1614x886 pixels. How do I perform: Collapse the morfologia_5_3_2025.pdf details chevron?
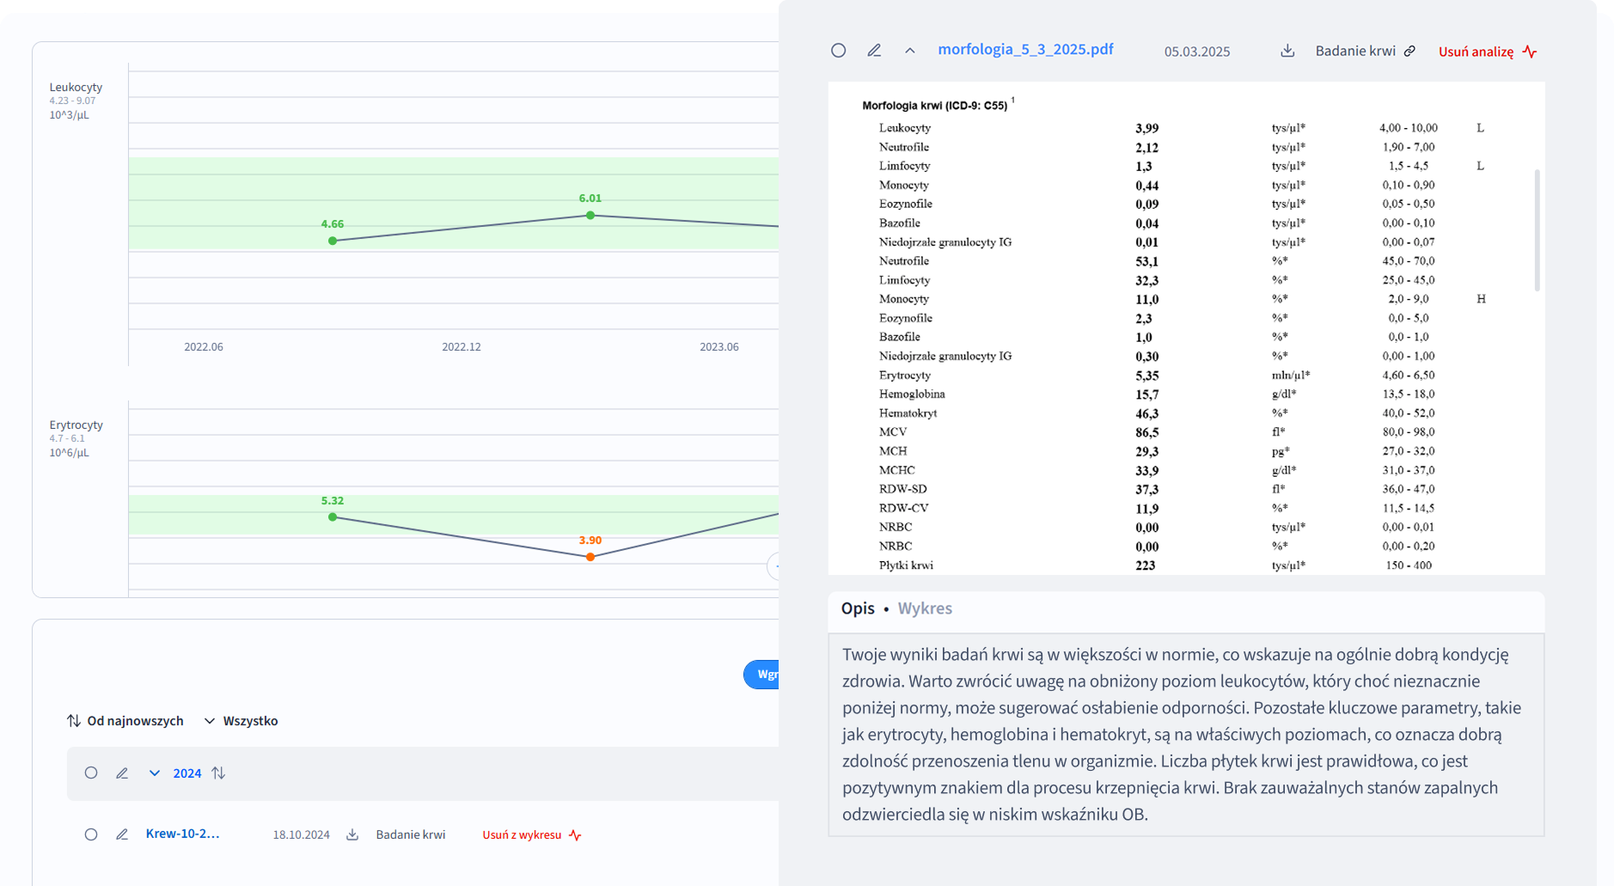[x=909, y=51]
